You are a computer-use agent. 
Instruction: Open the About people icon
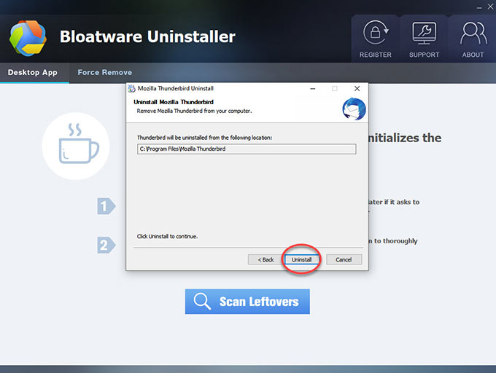pos(473,33)
